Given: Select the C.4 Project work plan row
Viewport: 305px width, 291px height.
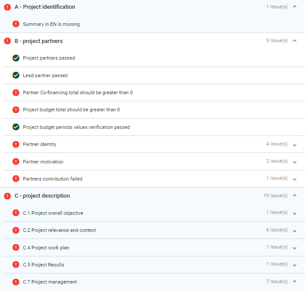Looking at the screenshot, I should (x=46, y=248).
